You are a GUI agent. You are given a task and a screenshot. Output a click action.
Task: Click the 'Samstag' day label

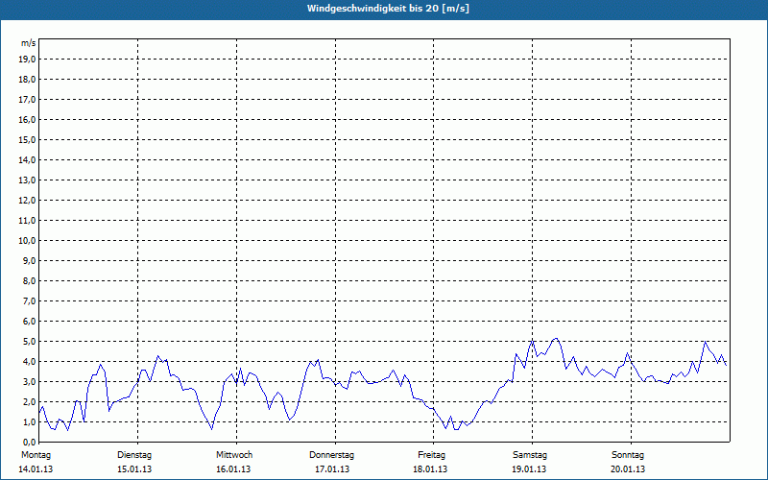530,455
